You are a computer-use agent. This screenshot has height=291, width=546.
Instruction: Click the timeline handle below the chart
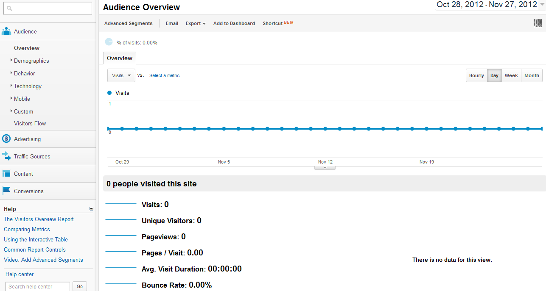pos(325,168)
